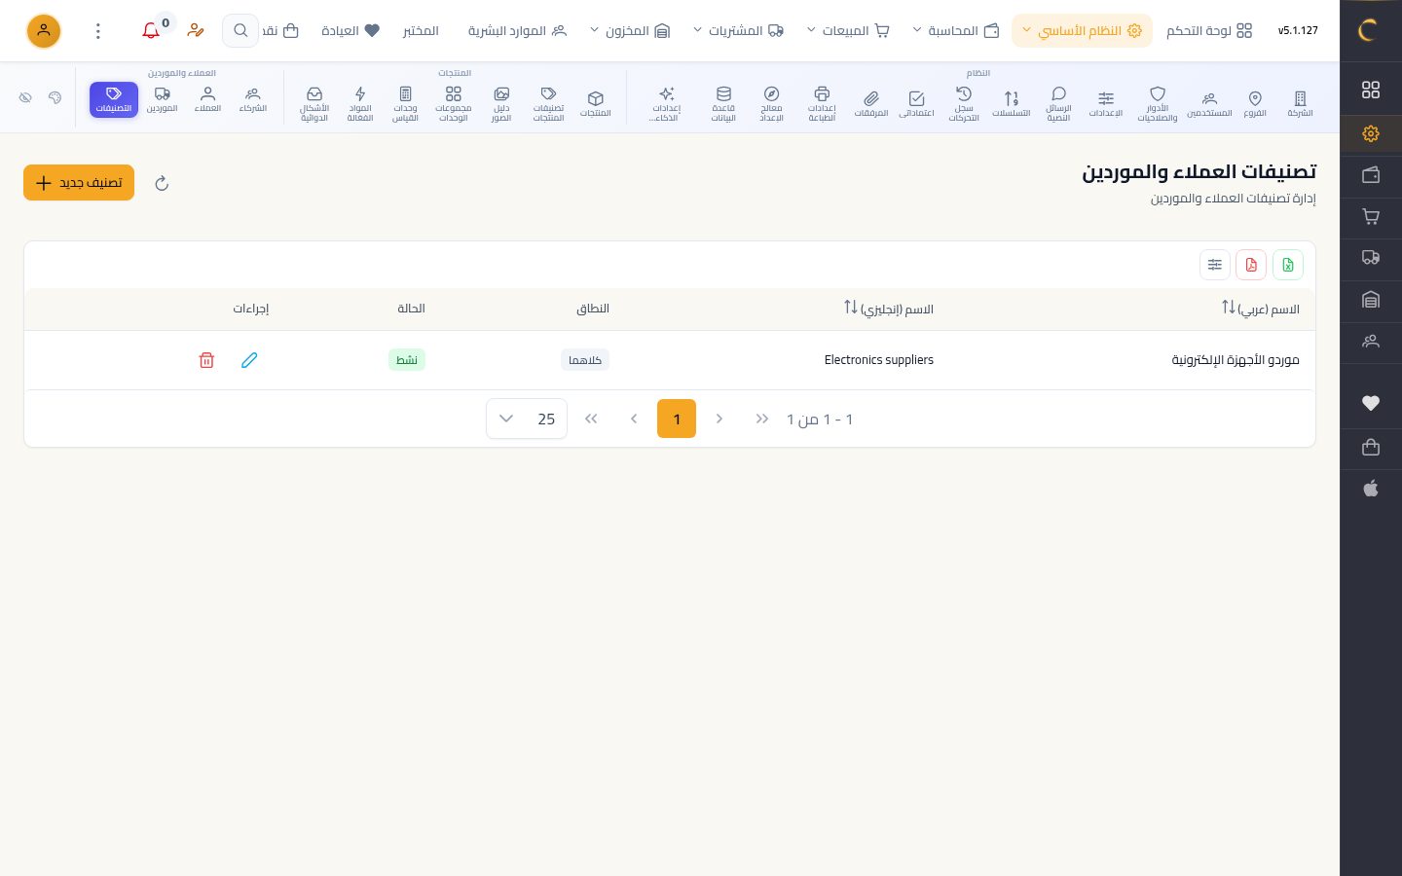Open the Suppliers (الموردين) truck ribbon item

(x=162, y=99)
